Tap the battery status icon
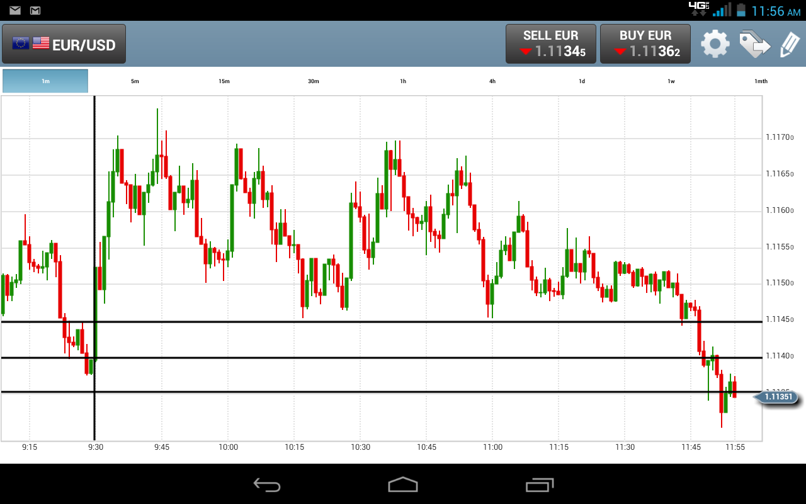Image resolution: width=806 pixels, height=504 pixels. pyautogui.click(x=741, y=9)
